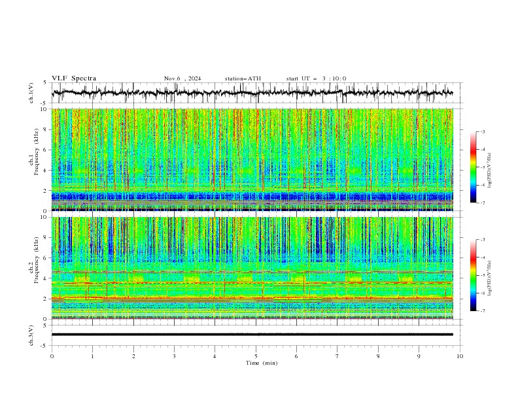Click the ch.1 spectrogram plot

252,159
